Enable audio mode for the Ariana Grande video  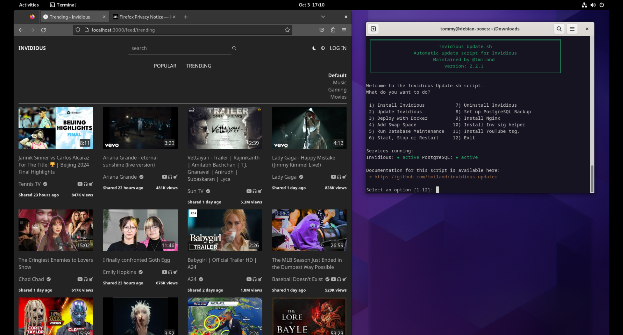click(170, 177)
